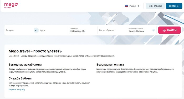Viewport: 184px width, 99px height.
Task: Click the heading Mego.travel – просто улететь
Action: 35,51
